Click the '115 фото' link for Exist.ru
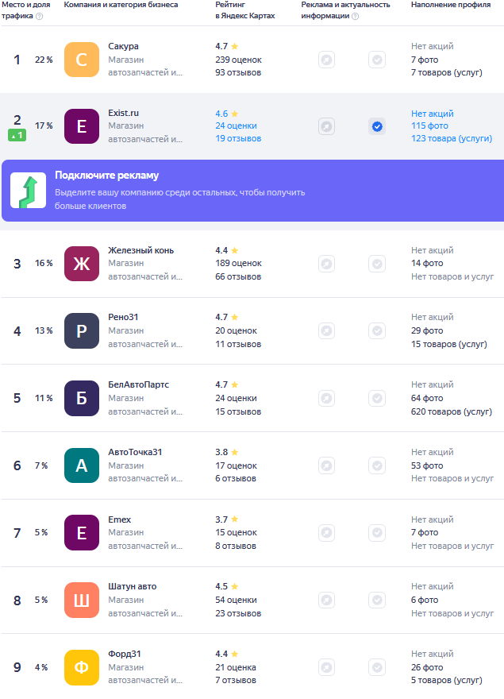This screenshot has height=699, width=504. 429,126
